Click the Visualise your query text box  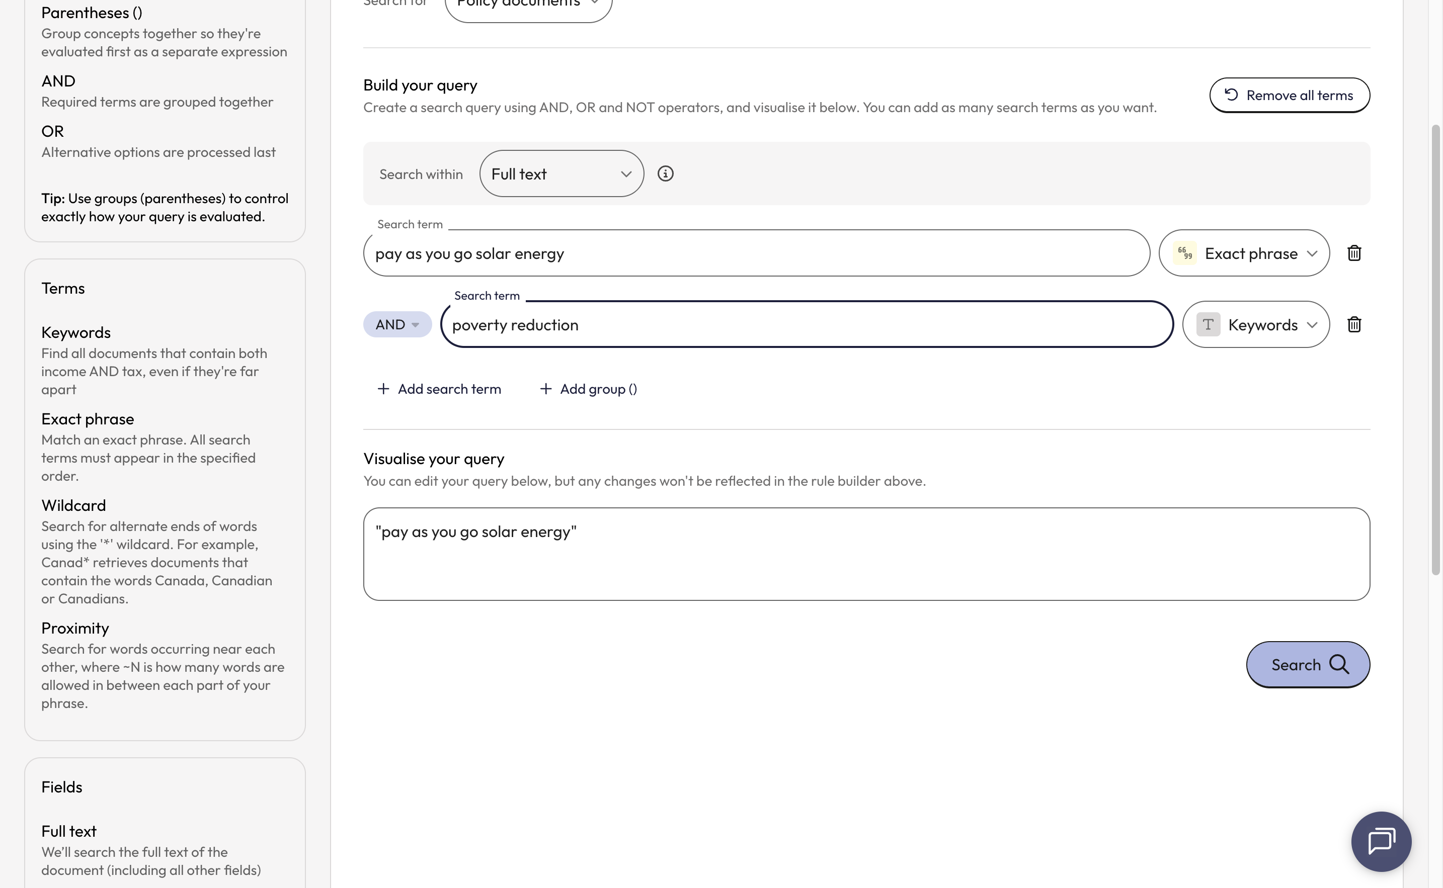866,554
